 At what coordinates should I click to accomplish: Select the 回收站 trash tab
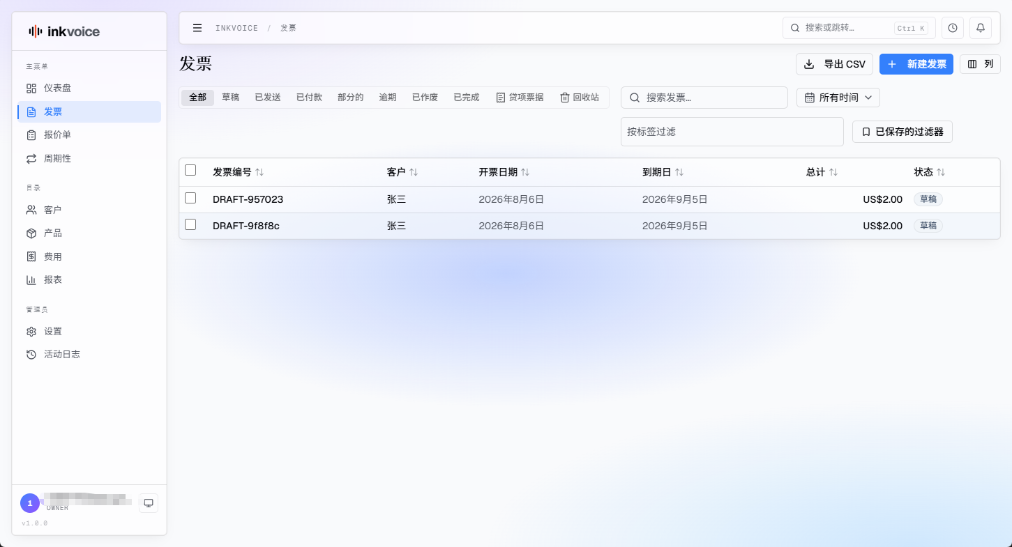point(580,98)
